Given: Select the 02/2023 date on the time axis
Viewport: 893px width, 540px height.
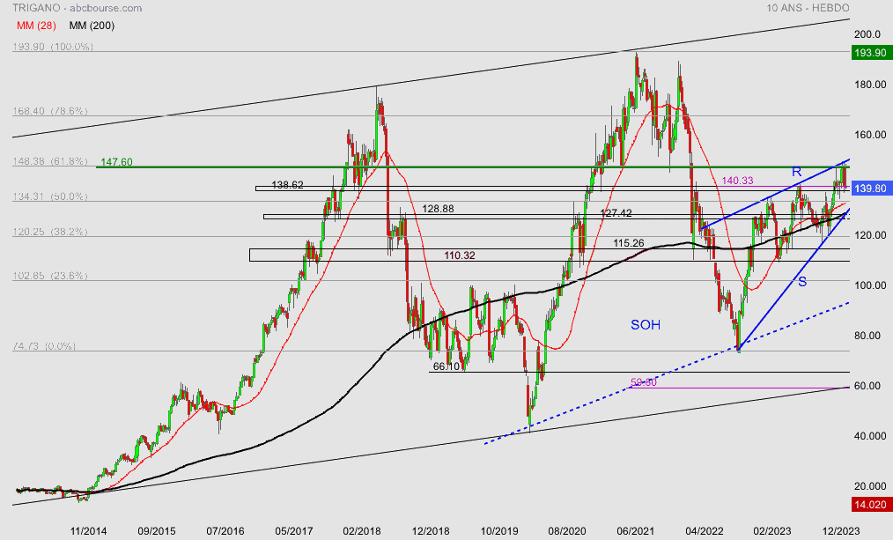Looking at the screenshot, I should click(772, 531).
